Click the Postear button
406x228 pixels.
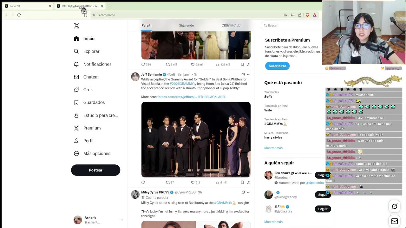95,170
